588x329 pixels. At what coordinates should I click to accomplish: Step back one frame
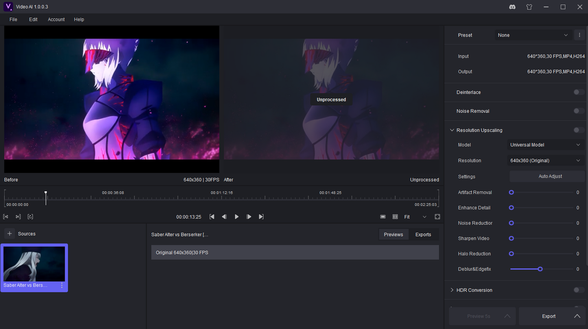coord(224,217)
